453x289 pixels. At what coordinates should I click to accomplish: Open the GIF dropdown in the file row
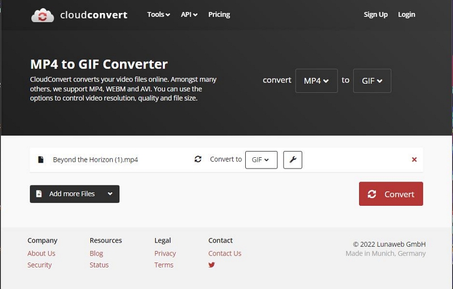click(x=261, y=160)
